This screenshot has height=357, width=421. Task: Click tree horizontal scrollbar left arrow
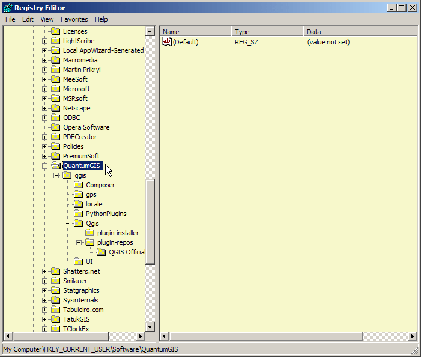[x=8, y=337]
